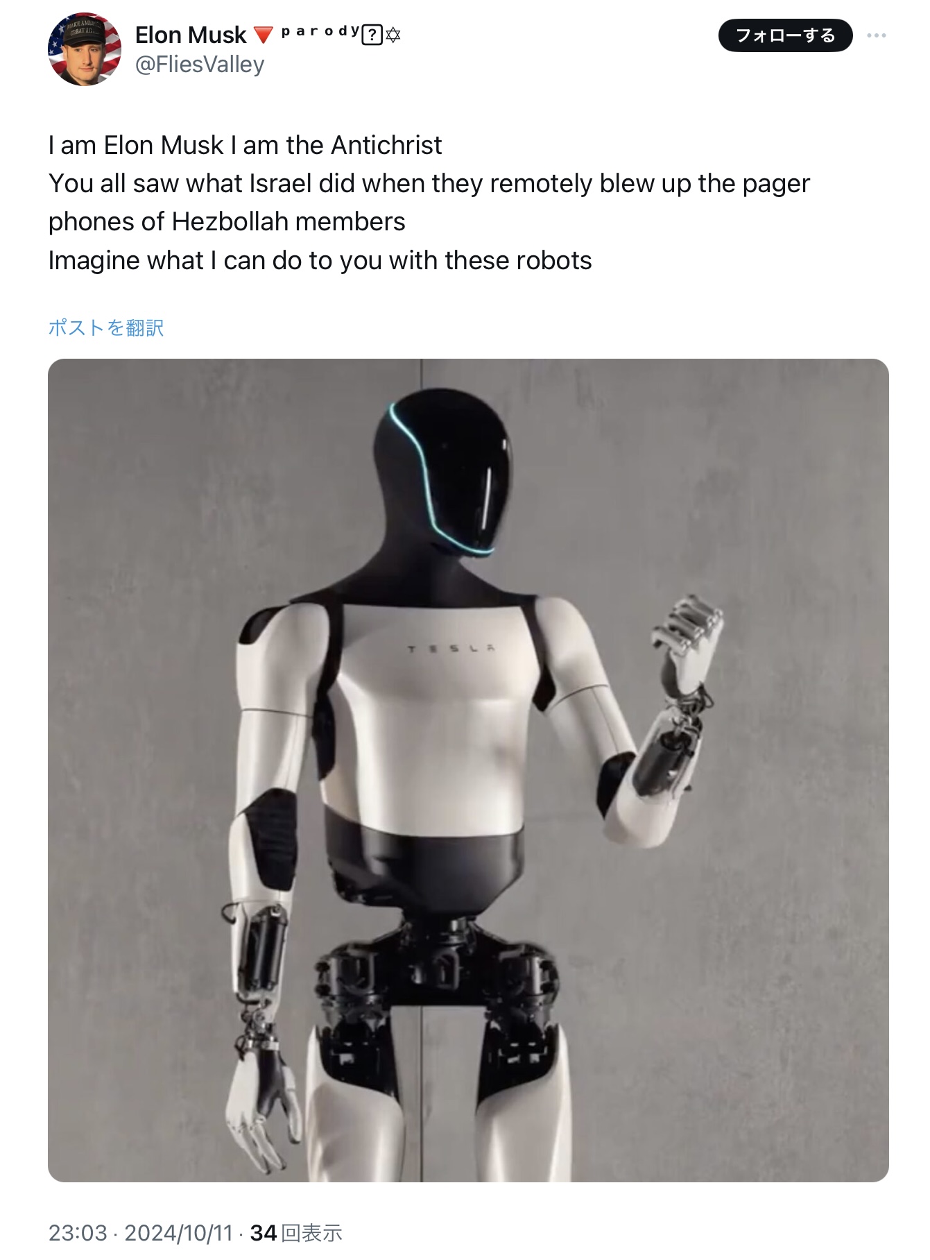Viewport: 930px width, 1260px height.
Task: Open the Elon Musk display name
Action: pos(191,35)
